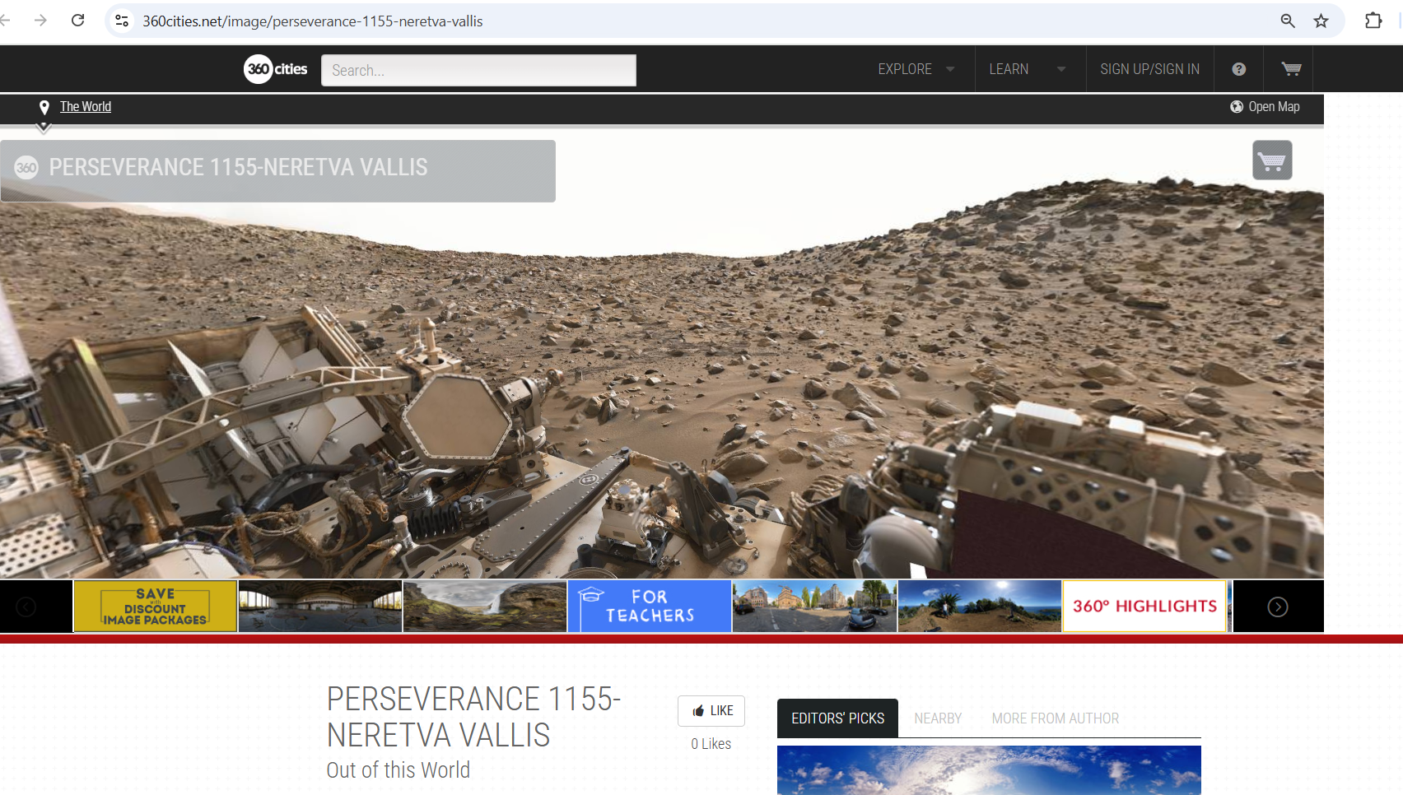Click the cart button over the panorama
This screenshot has height=795, width=1403.
click(x=1272, y=160)
